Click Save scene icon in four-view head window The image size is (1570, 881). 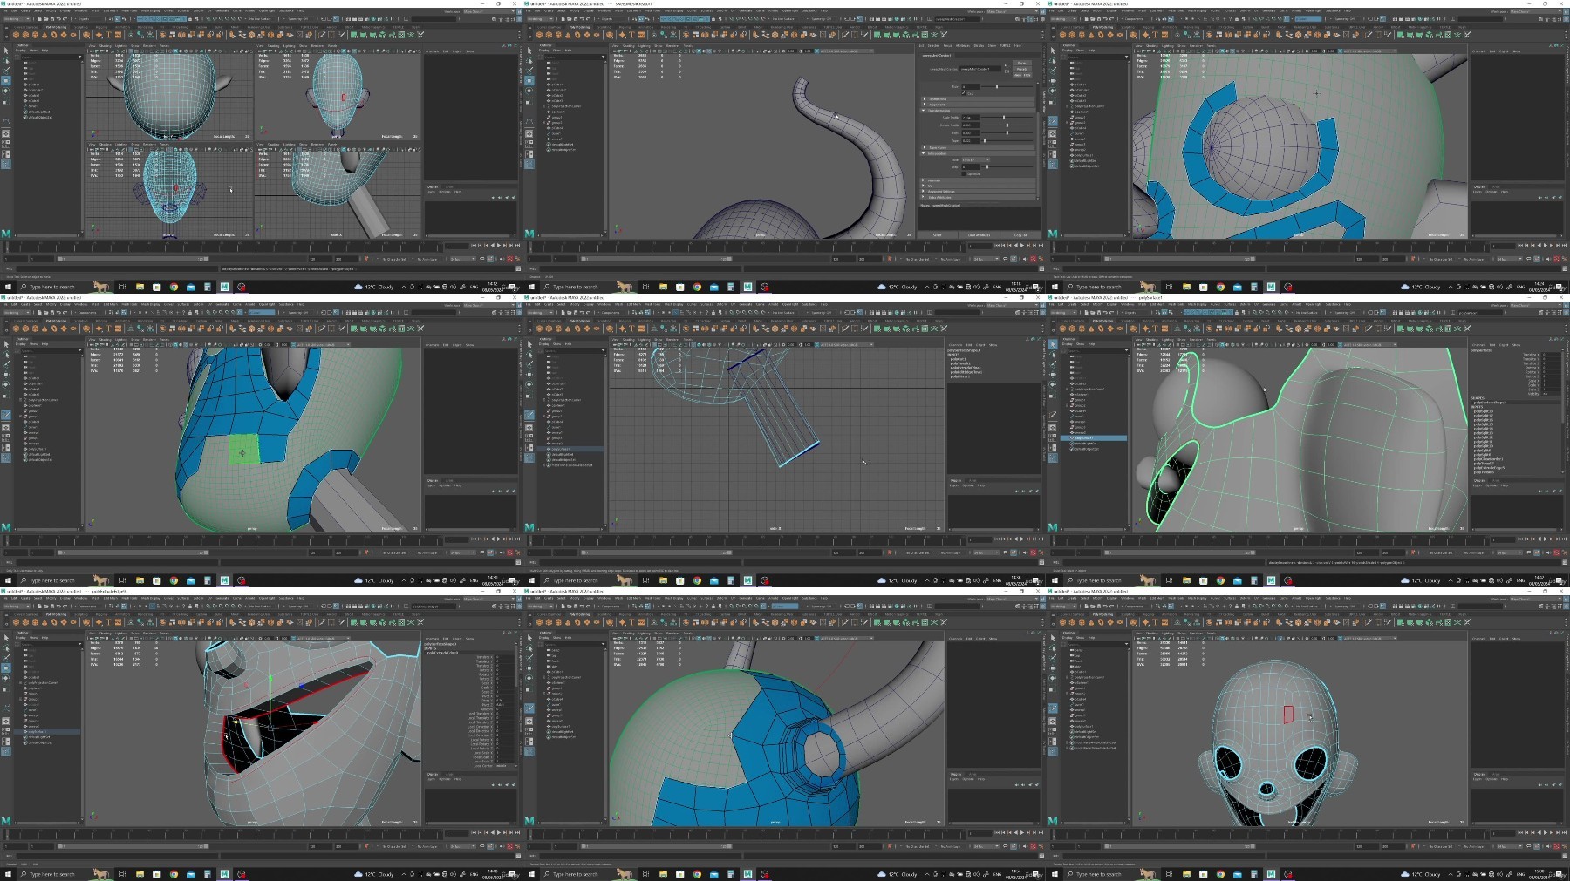point(51,18)
